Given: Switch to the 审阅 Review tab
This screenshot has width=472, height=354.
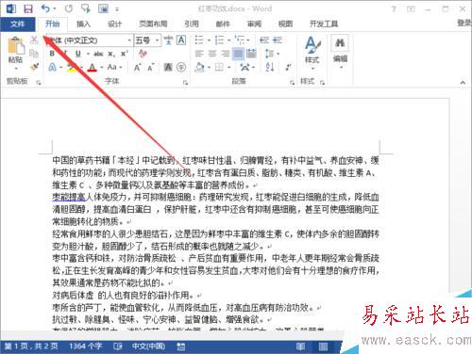Looking at the screenshot, I should 254,24.
